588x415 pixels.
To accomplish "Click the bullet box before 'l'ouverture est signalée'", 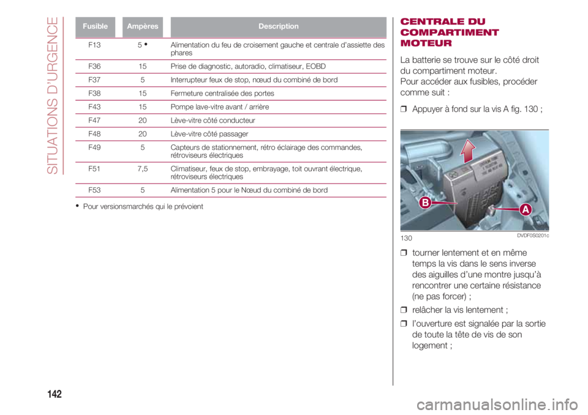I will (x=404, y=324).
